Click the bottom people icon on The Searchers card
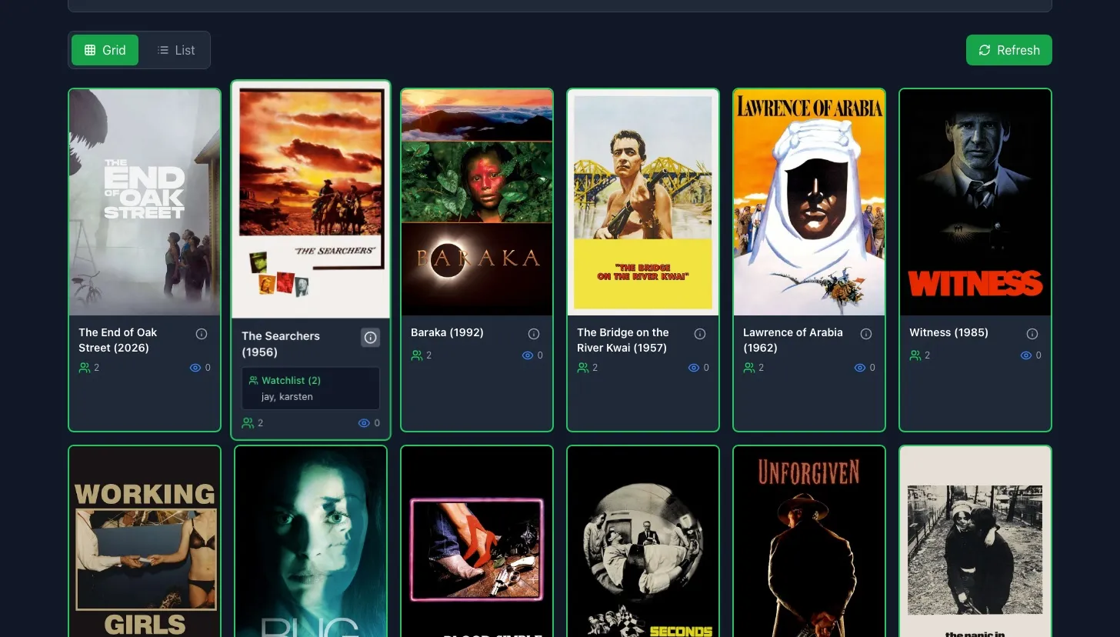This screenshot has height=637, width=1120. pos(248,423)
